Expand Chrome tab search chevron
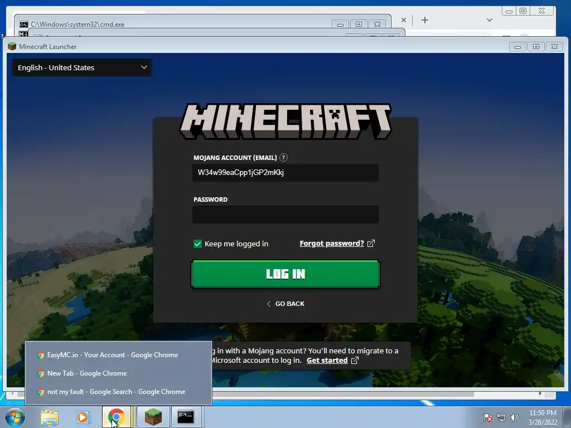 490,20
